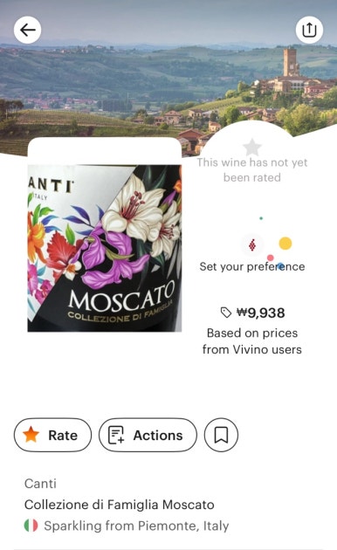
Task: Tap 'This wine has not yet been rated'
Action: coord(252,169)
